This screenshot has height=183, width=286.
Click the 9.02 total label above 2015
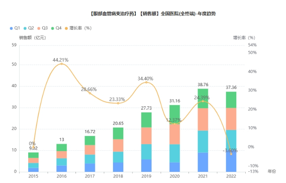point(33,148)
